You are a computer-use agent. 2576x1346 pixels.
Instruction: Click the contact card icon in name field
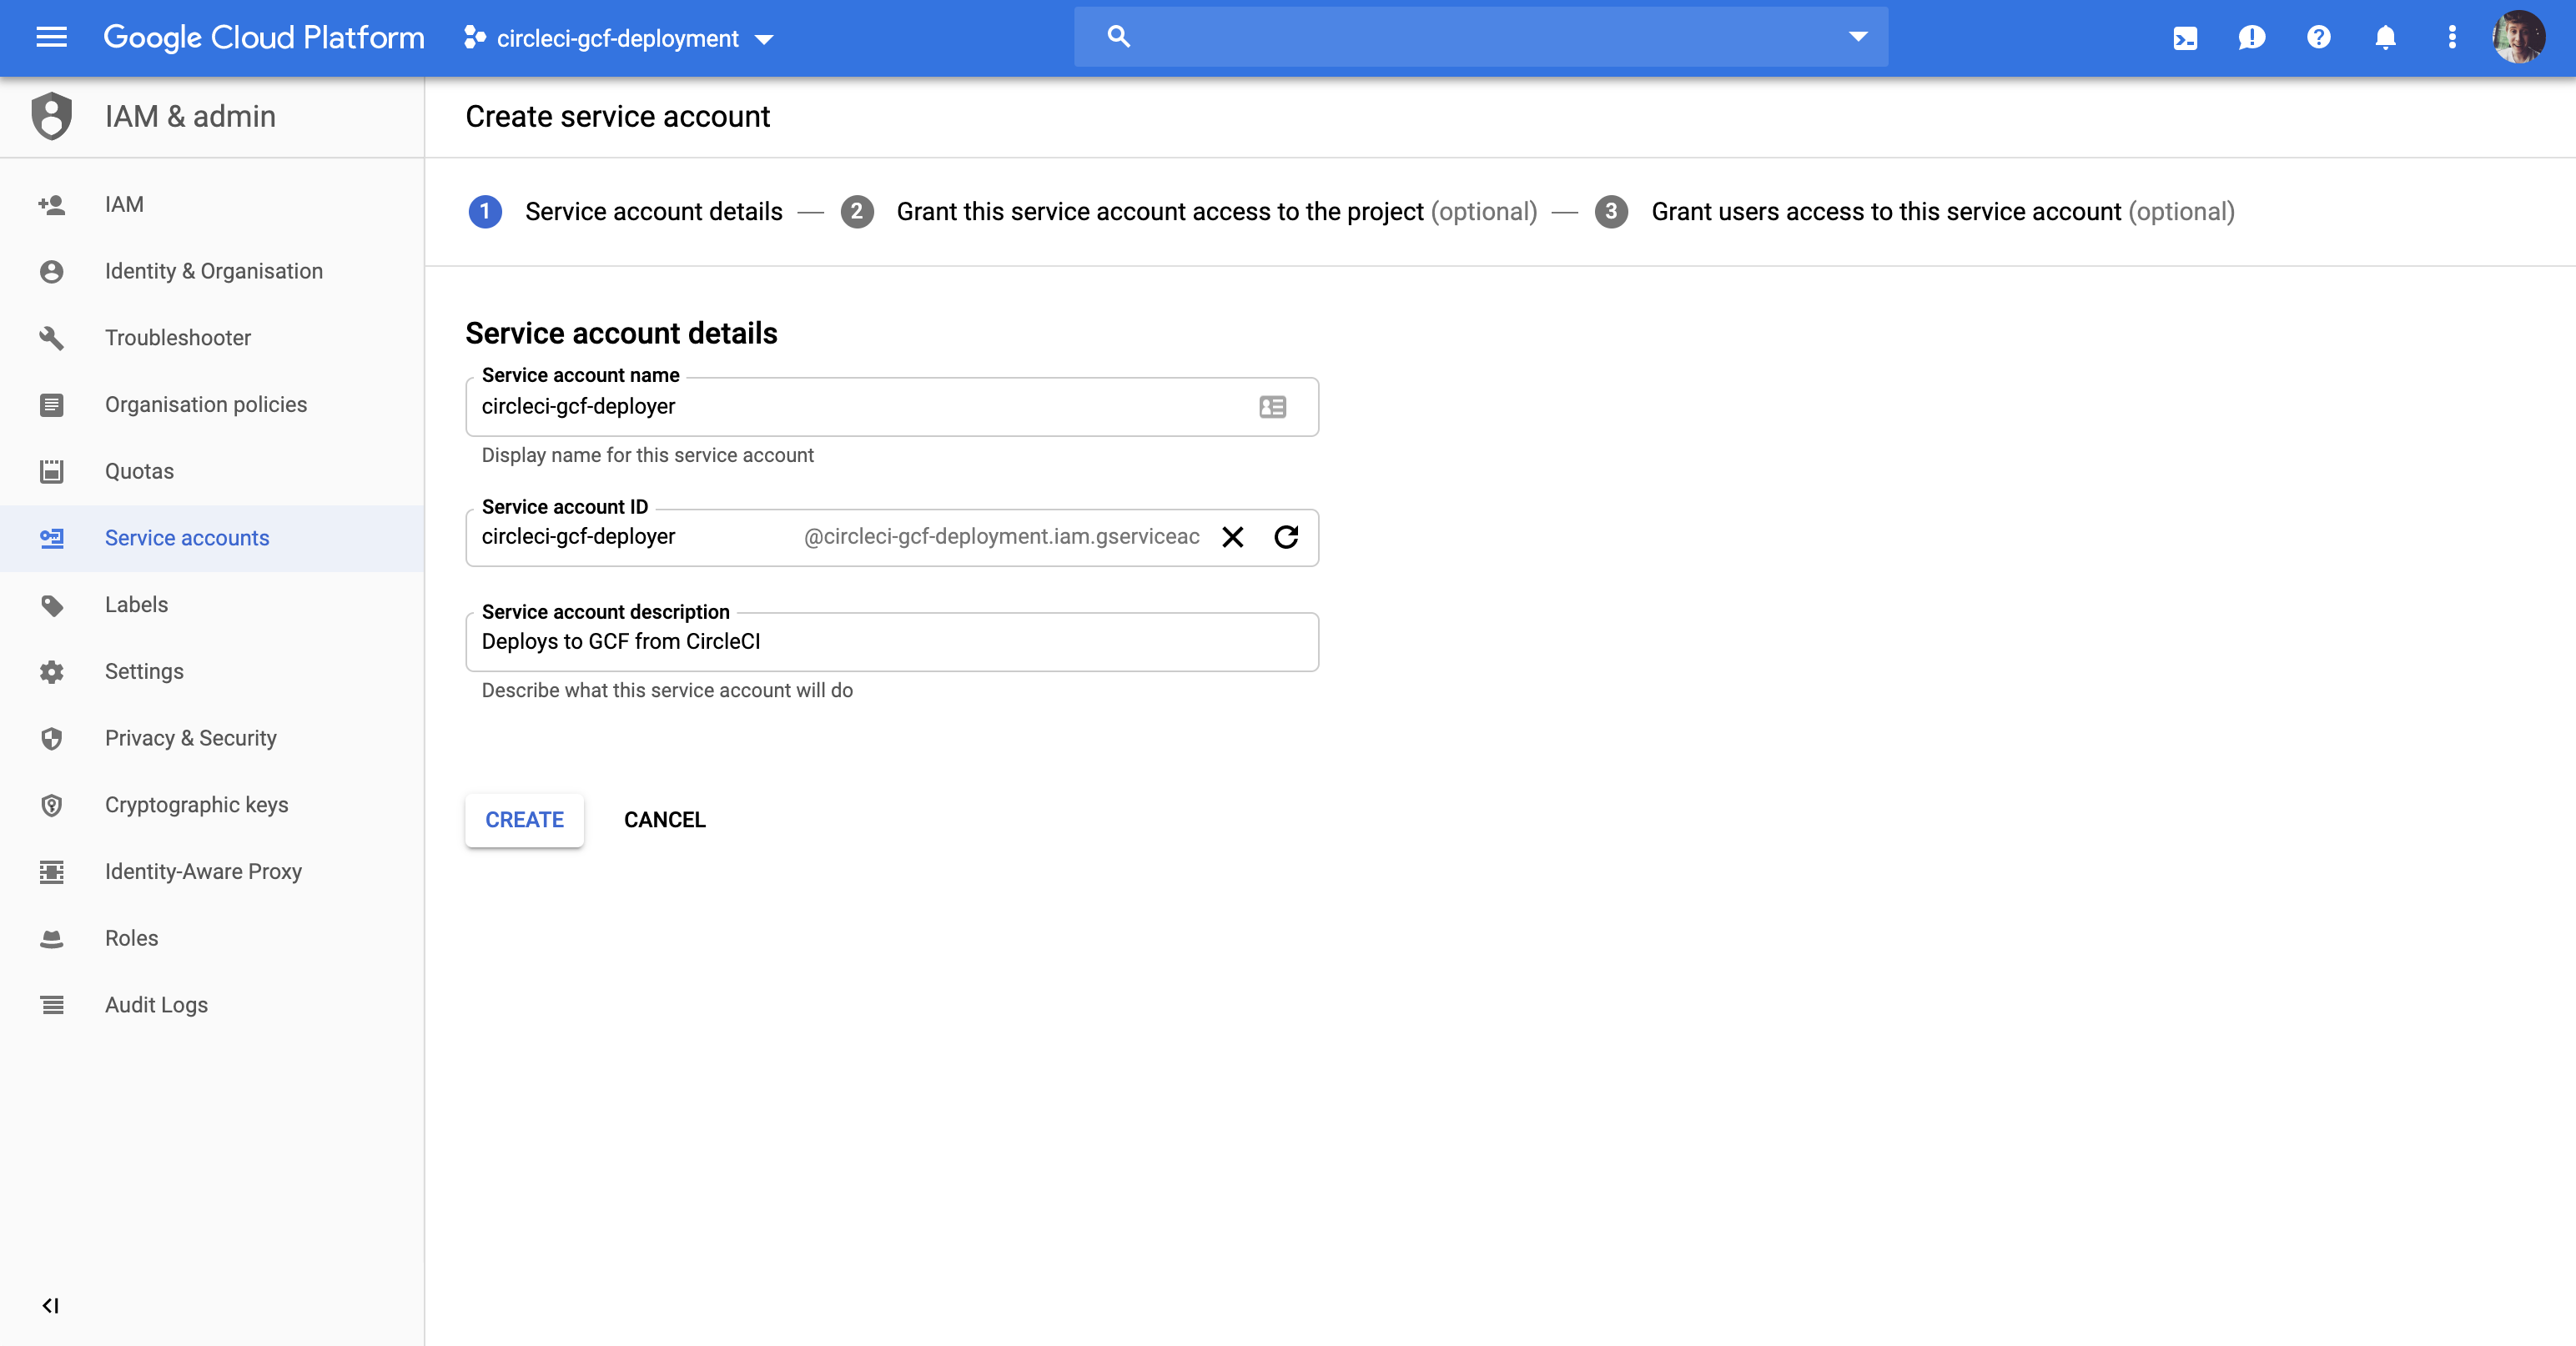tap(1272, 407)
